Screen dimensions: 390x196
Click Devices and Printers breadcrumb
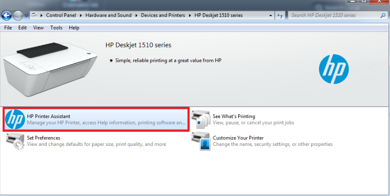pyautogui.click(x=163, y=15)
